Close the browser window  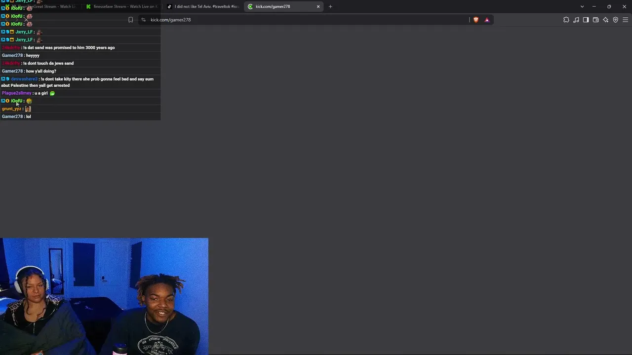625,6
